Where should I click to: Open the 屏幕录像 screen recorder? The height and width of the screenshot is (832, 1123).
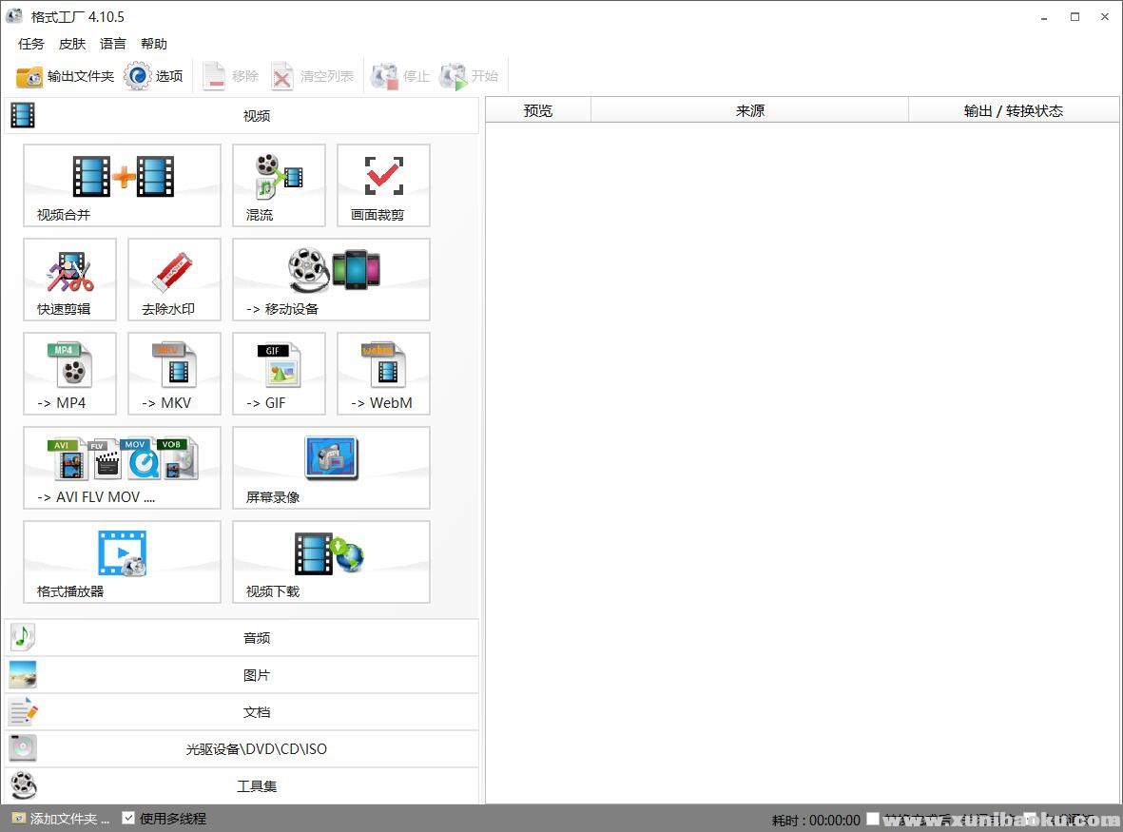(x=331, y=467)
